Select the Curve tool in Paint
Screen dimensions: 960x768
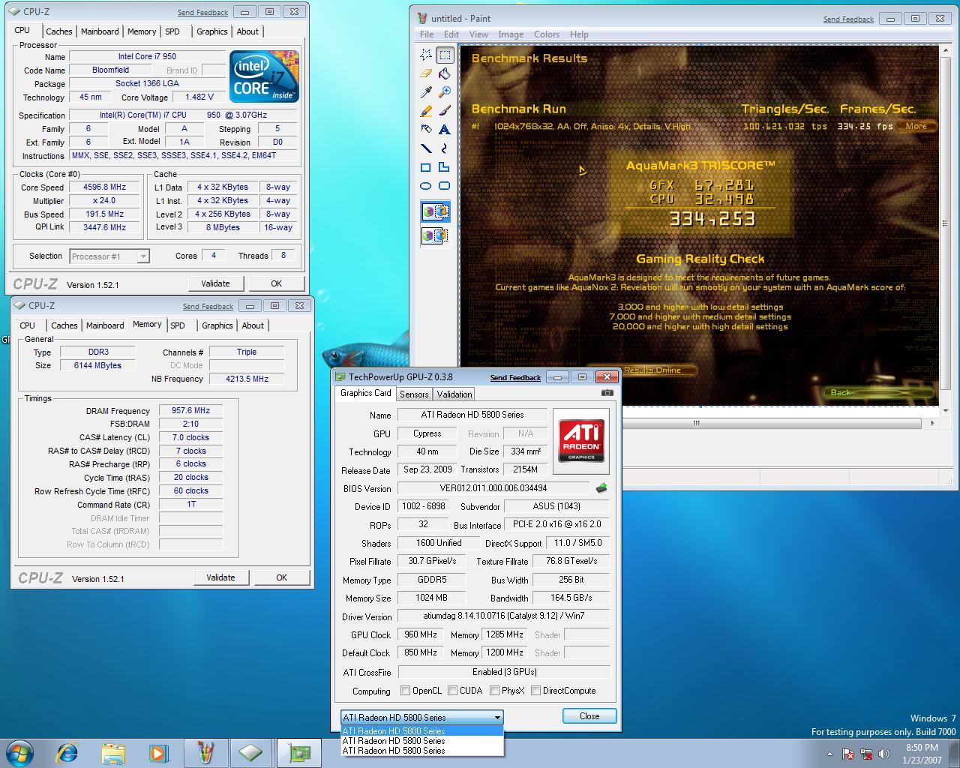pos(445,148)
